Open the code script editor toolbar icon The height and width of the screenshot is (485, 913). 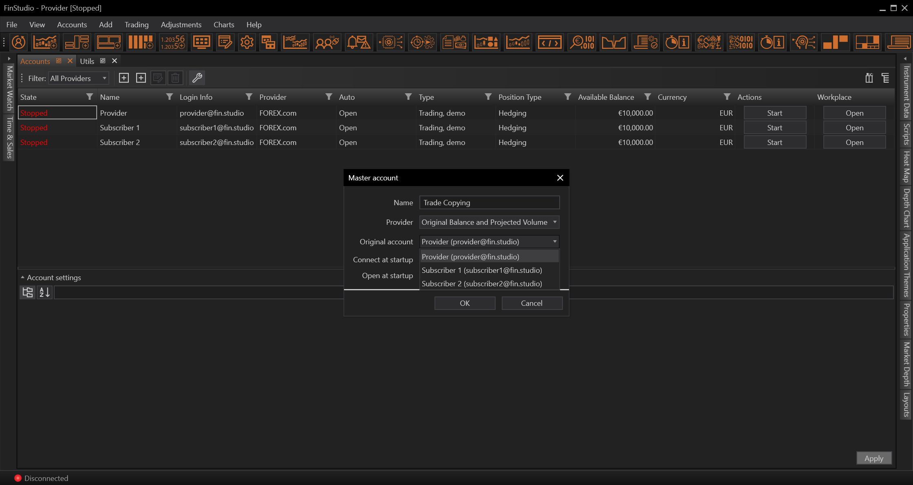[x=549, y=42]
